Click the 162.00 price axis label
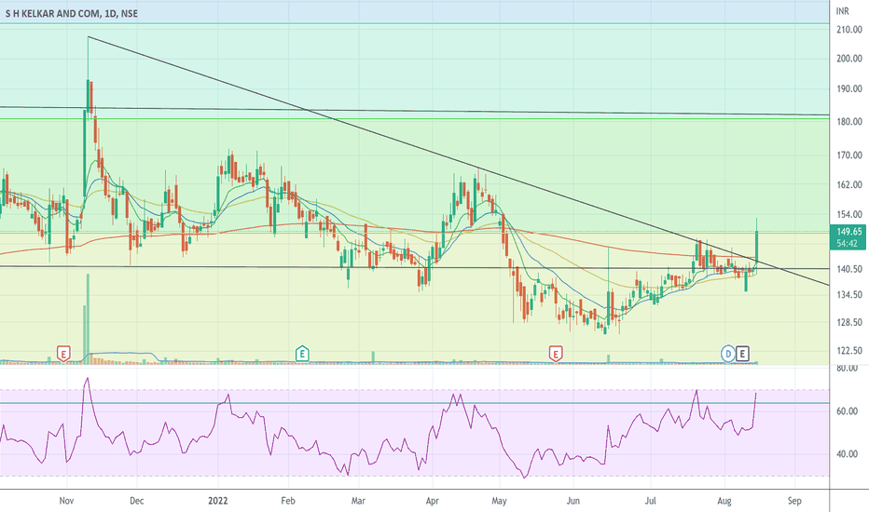This screenshot has width=869, height=512. click(849, 185)
